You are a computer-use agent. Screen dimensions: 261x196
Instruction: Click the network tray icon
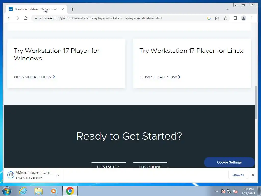point(229,191)
